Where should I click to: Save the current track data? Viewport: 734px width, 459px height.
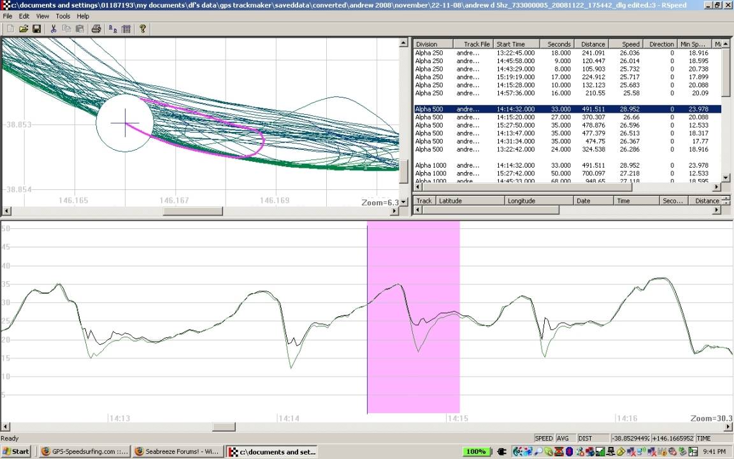pyautogui.click(x=37, y=29)
